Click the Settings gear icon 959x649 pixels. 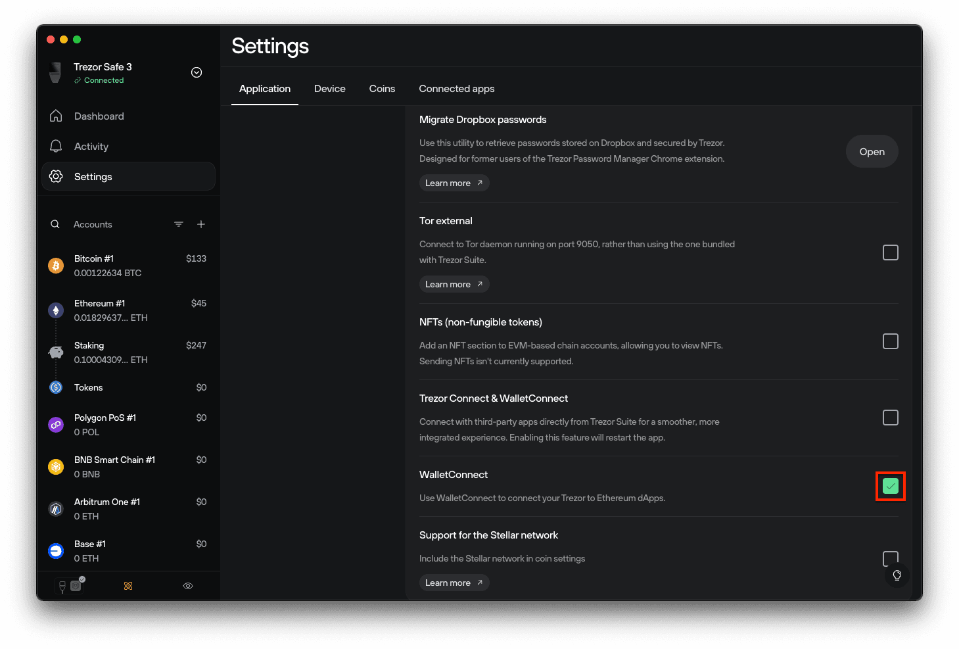click(x=56, y=176)
